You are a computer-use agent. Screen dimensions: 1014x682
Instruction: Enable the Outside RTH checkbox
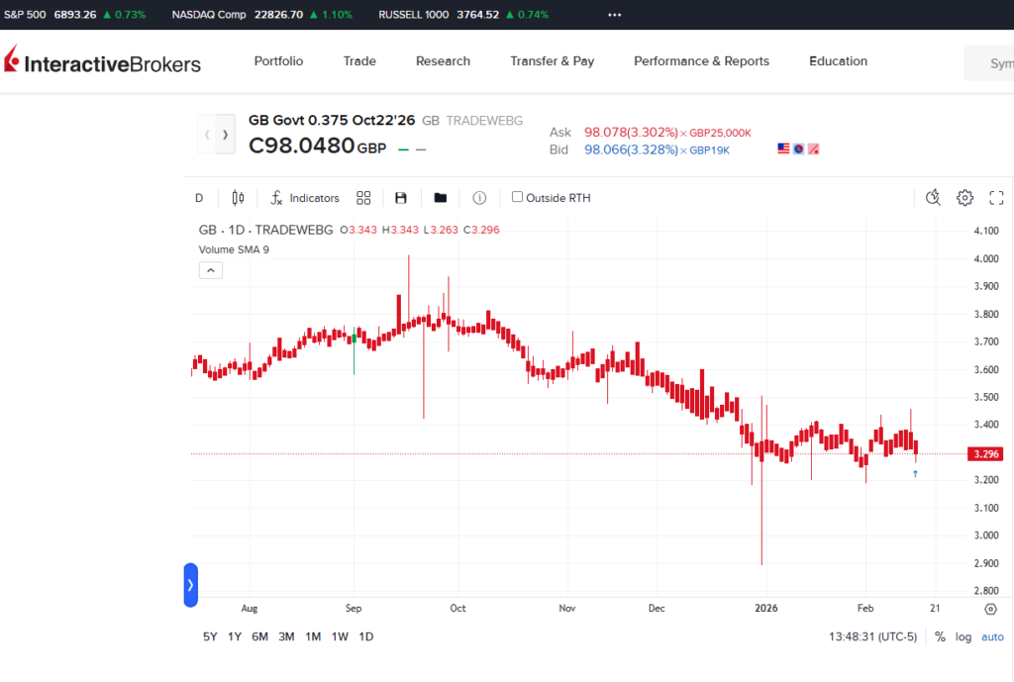tap(516, 197)
